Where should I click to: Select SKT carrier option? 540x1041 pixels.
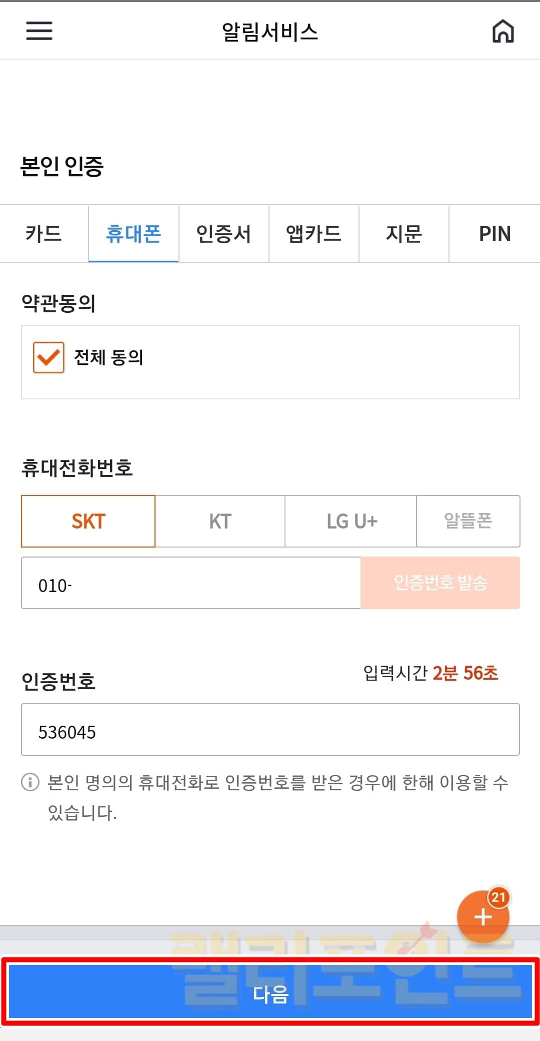point(88,522)
